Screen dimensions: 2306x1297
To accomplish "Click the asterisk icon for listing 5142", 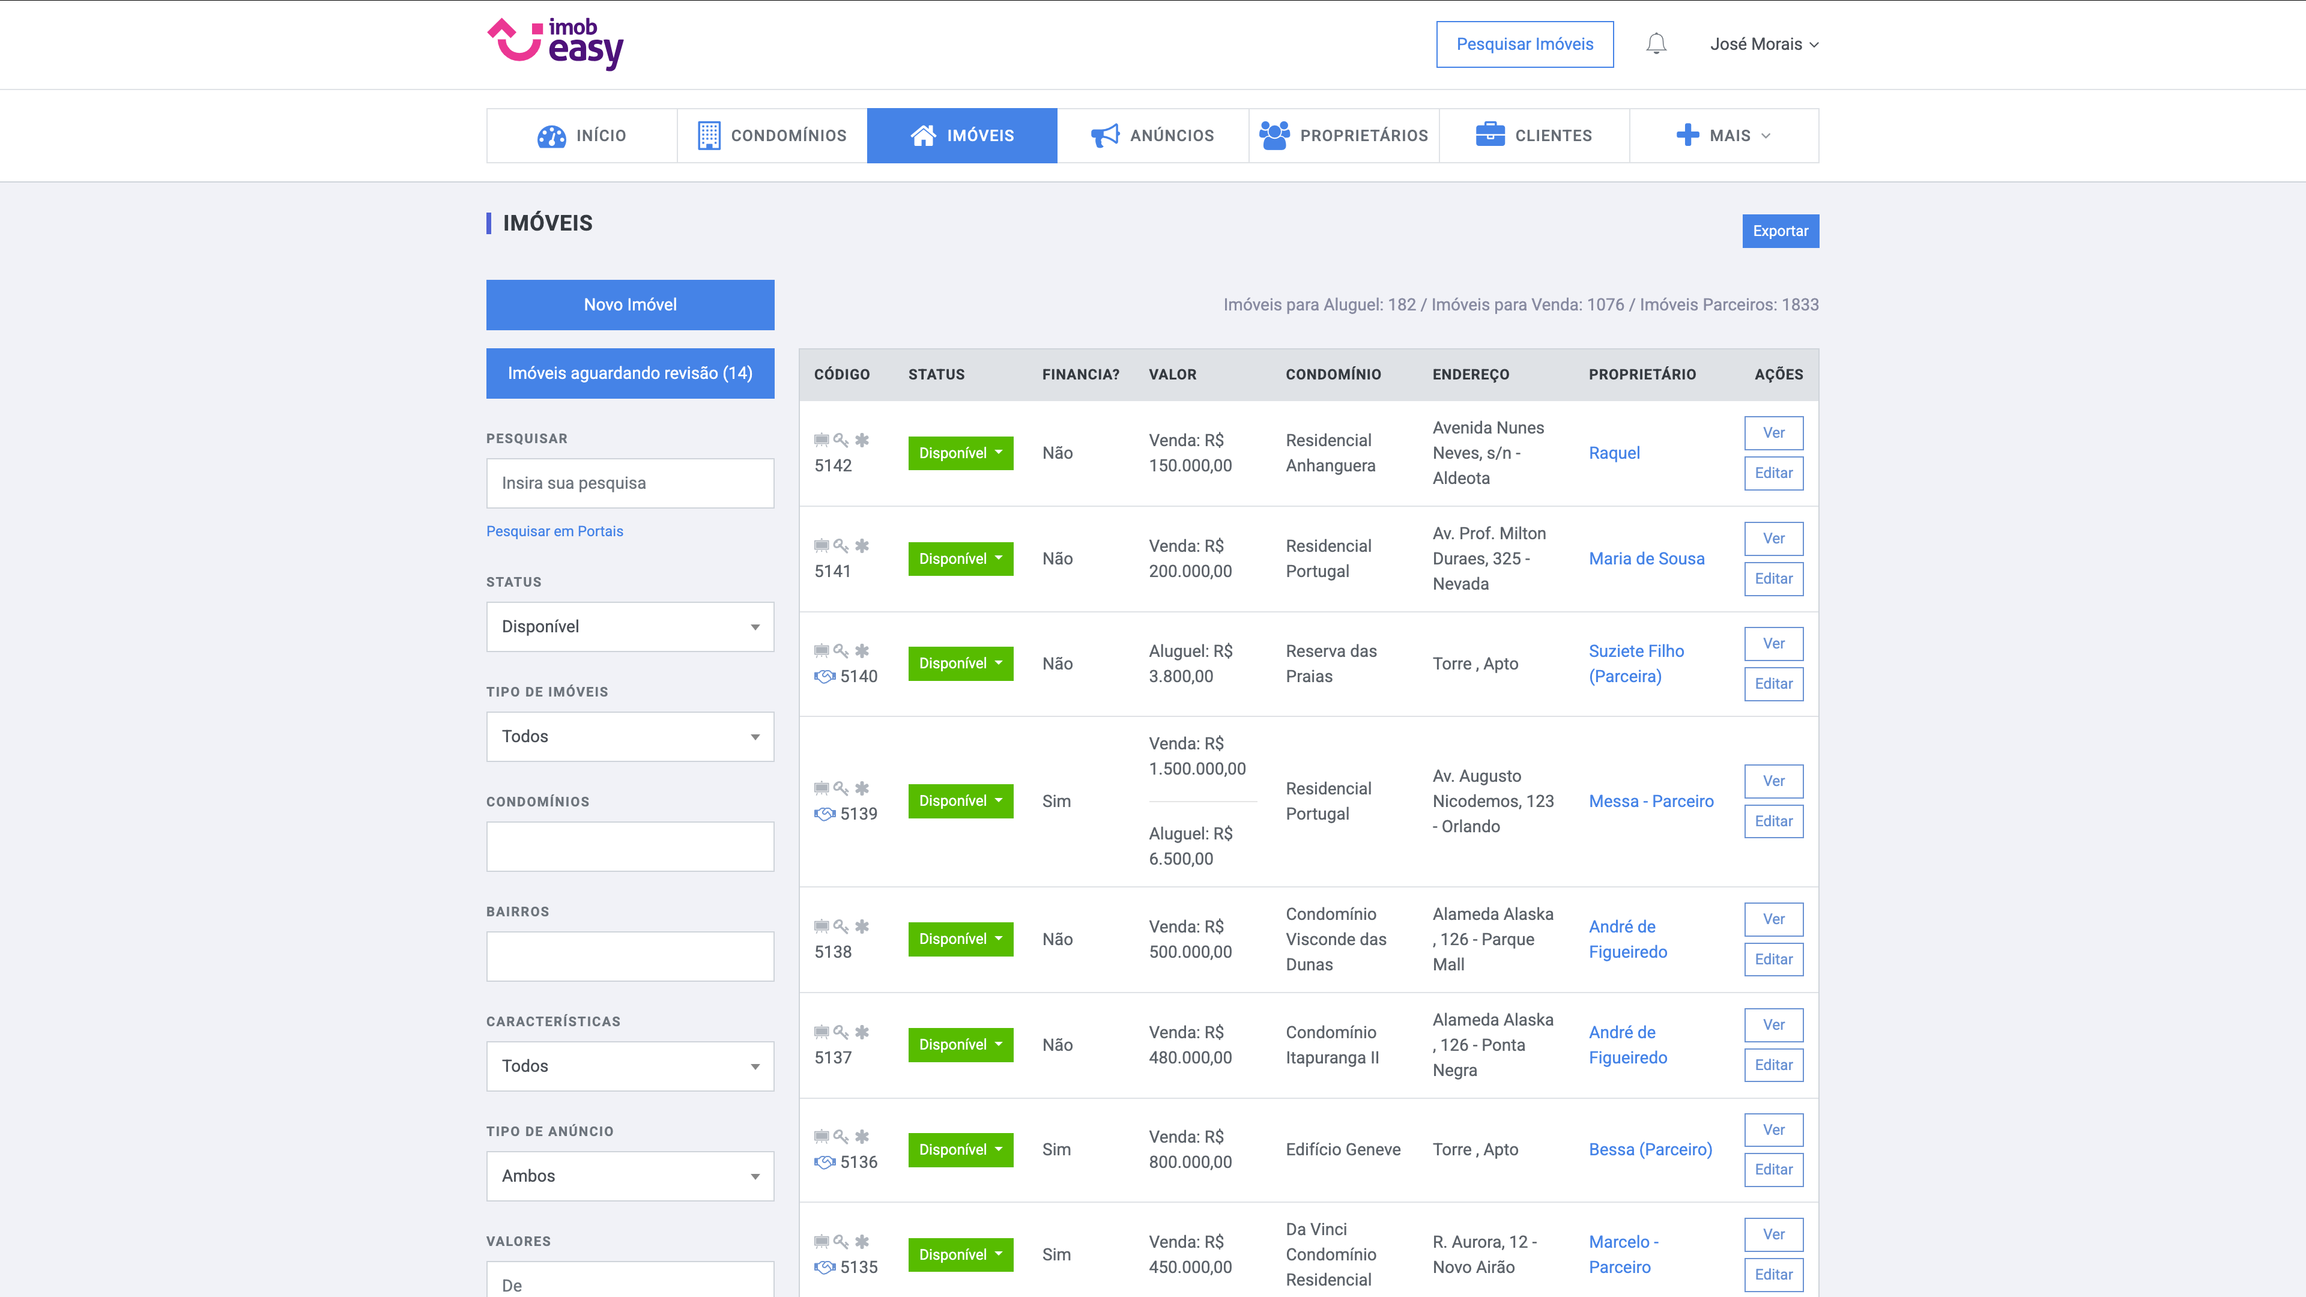I will click(862, 440).
